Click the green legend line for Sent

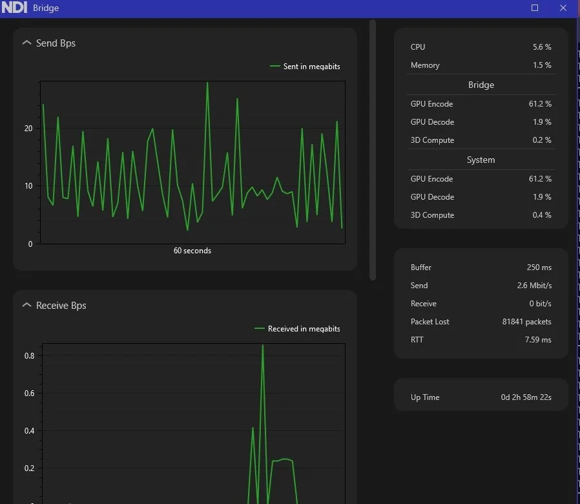coord(275,67)
